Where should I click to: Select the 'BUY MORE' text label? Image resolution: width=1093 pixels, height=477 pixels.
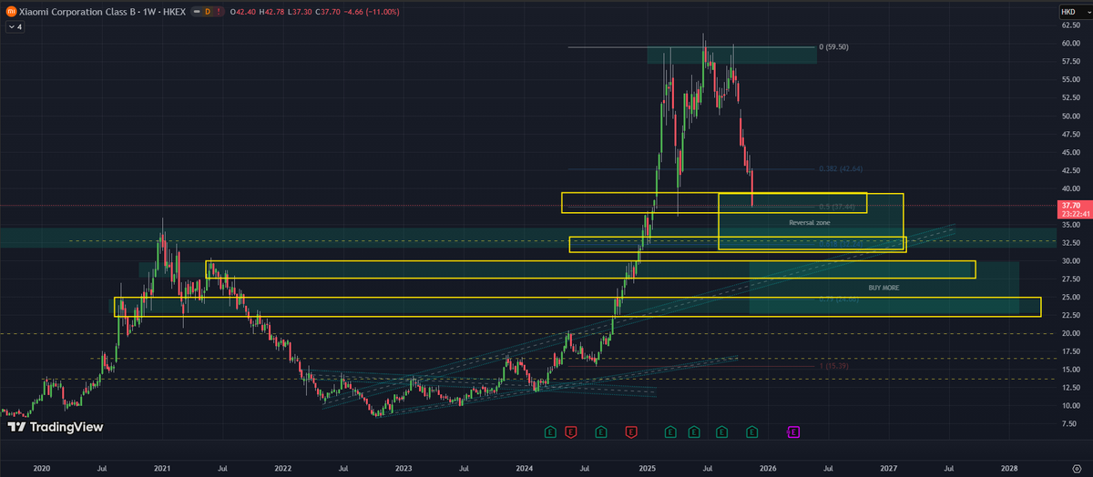[x=883, y=288]
